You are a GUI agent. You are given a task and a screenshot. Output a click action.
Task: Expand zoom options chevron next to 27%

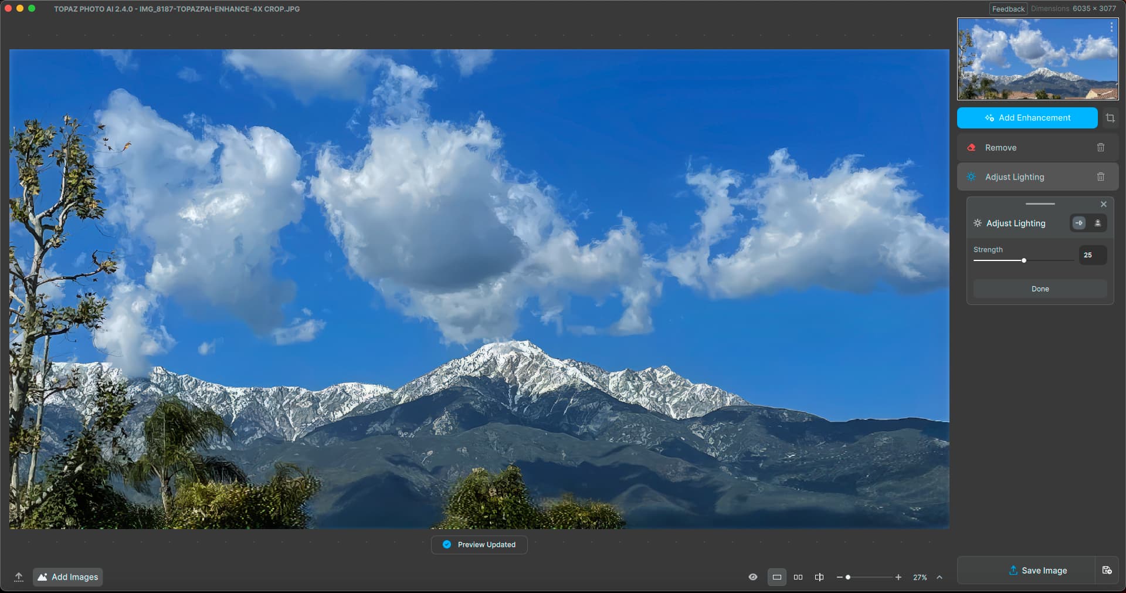coord(940,577)
